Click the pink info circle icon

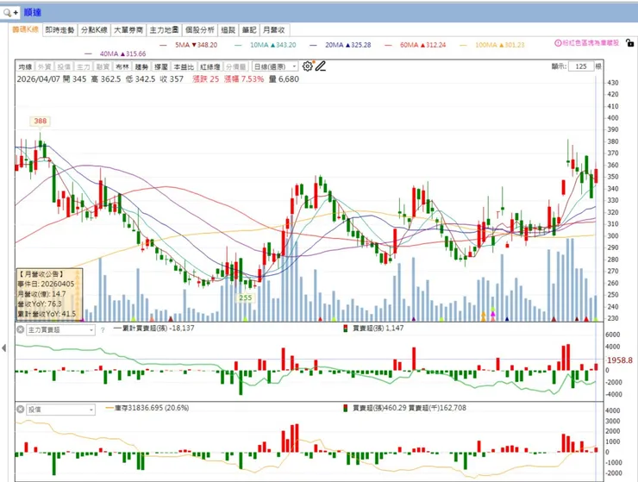[558, 43]
